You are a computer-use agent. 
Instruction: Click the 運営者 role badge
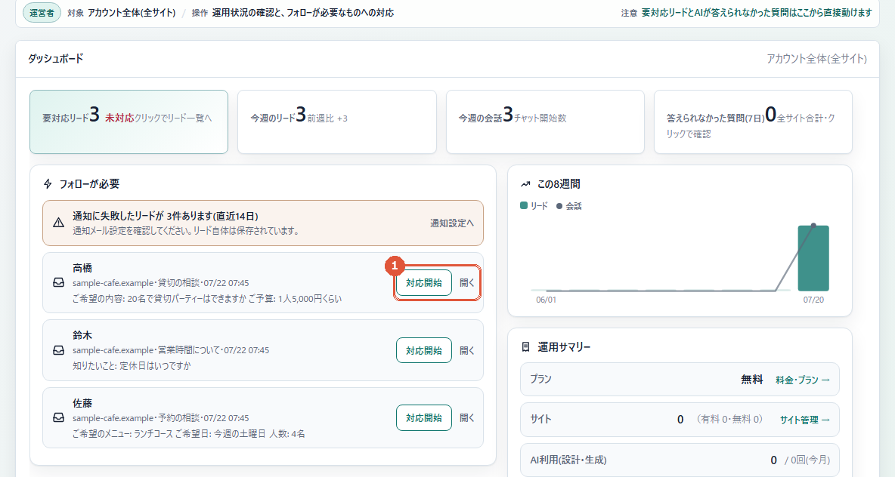42,13
